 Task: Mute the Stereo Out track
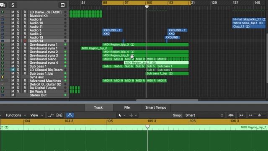(x=13, y=95)
